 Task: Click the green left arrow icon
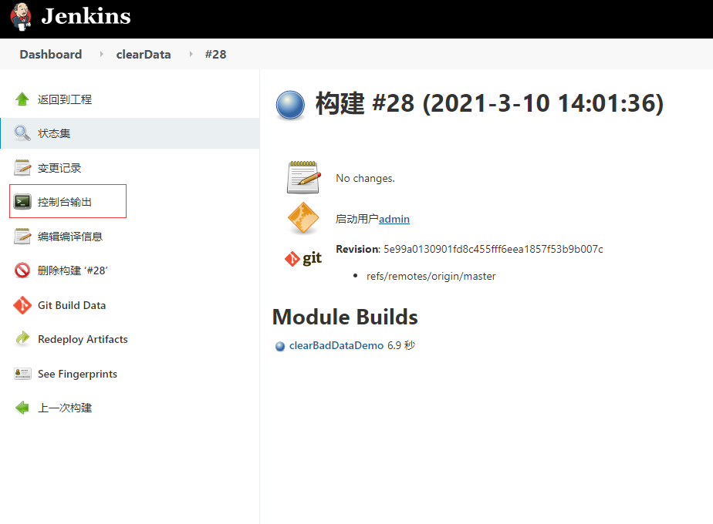(22, 408)
